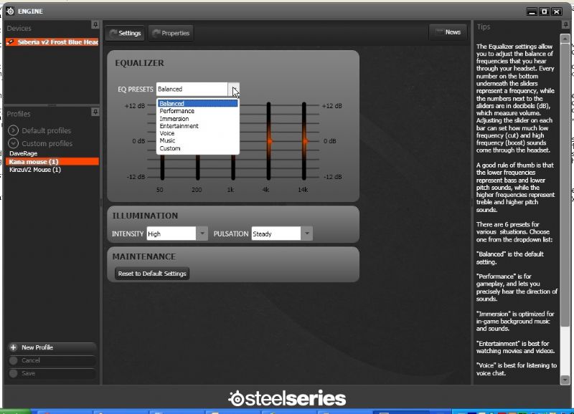The width and height of the screenshot is (574, 414).
Task: Click the ILLUMINATION section heading
Action: click(145, 216)
